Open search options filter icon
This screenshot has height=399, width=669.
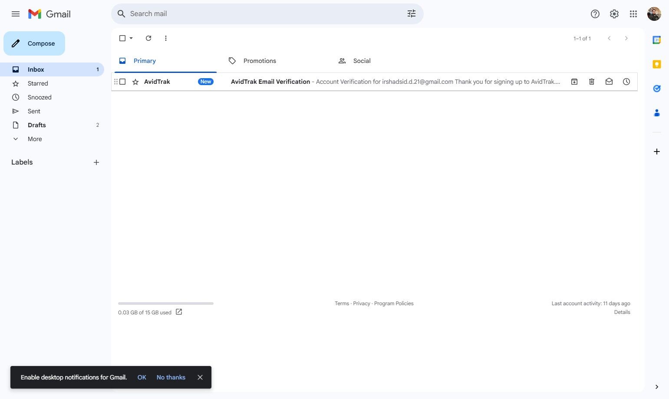tap(411, 14)
